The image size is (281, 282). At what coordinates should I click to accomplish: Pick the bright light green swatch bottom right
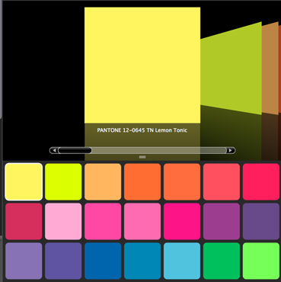[261, 261]
